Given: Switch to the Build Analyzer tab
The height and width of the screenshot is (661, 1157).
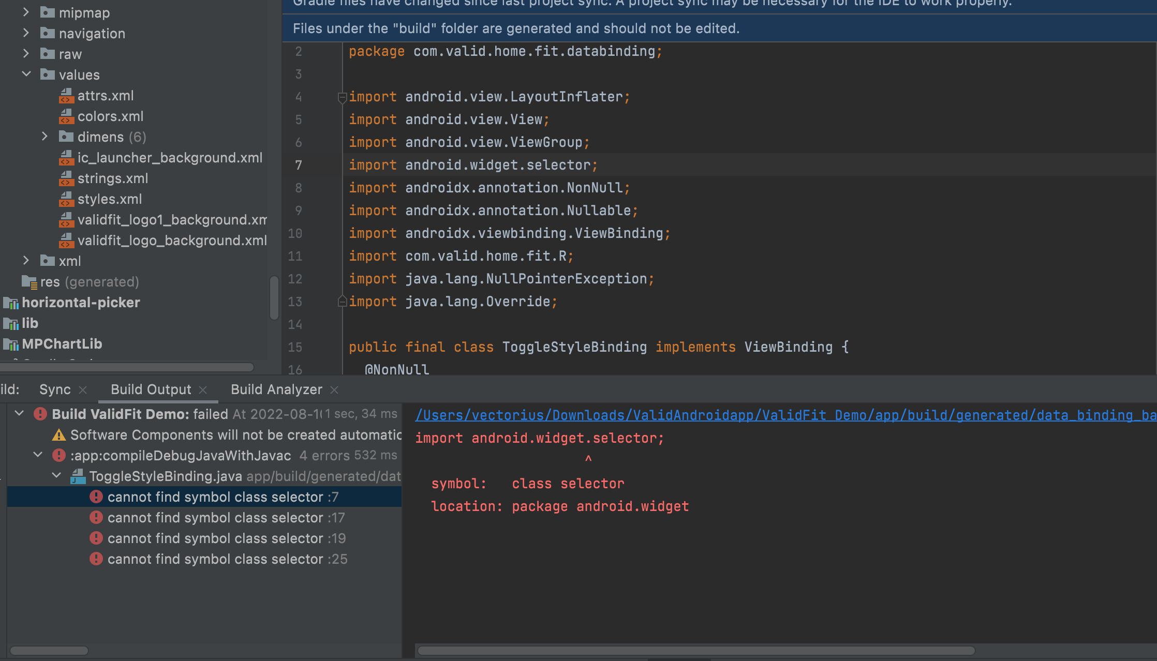Looking at the screenshot, I should 276,389.
